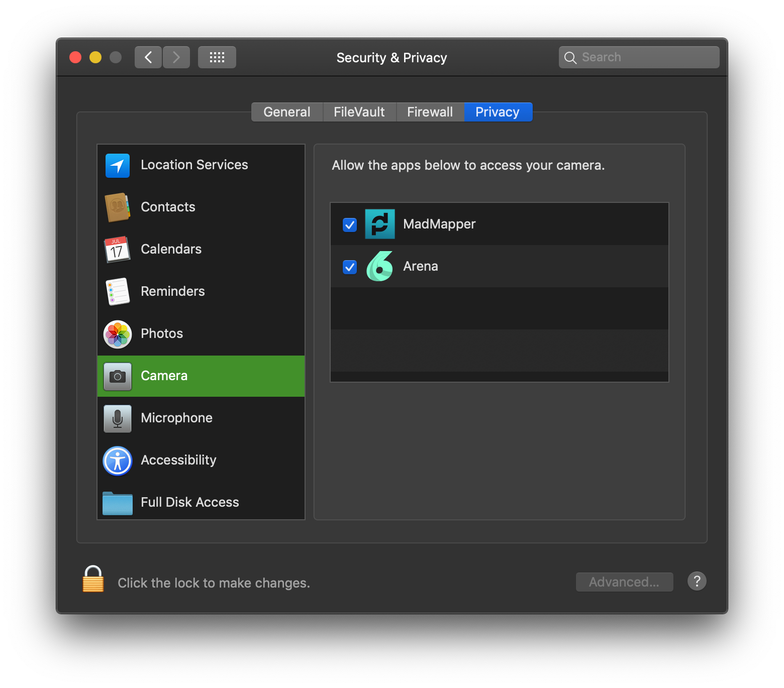Viewport: 784px width, 688px height.
Task: Go back using the back arrow
Action: 148,57
